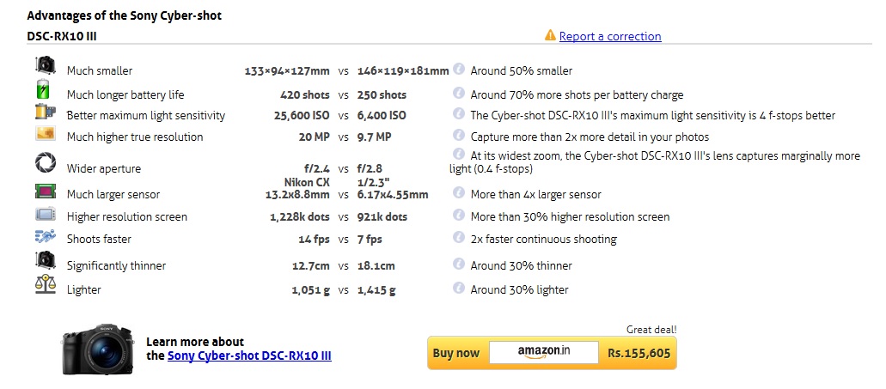Click the '6,400 ISO' value

click(382, 116)
